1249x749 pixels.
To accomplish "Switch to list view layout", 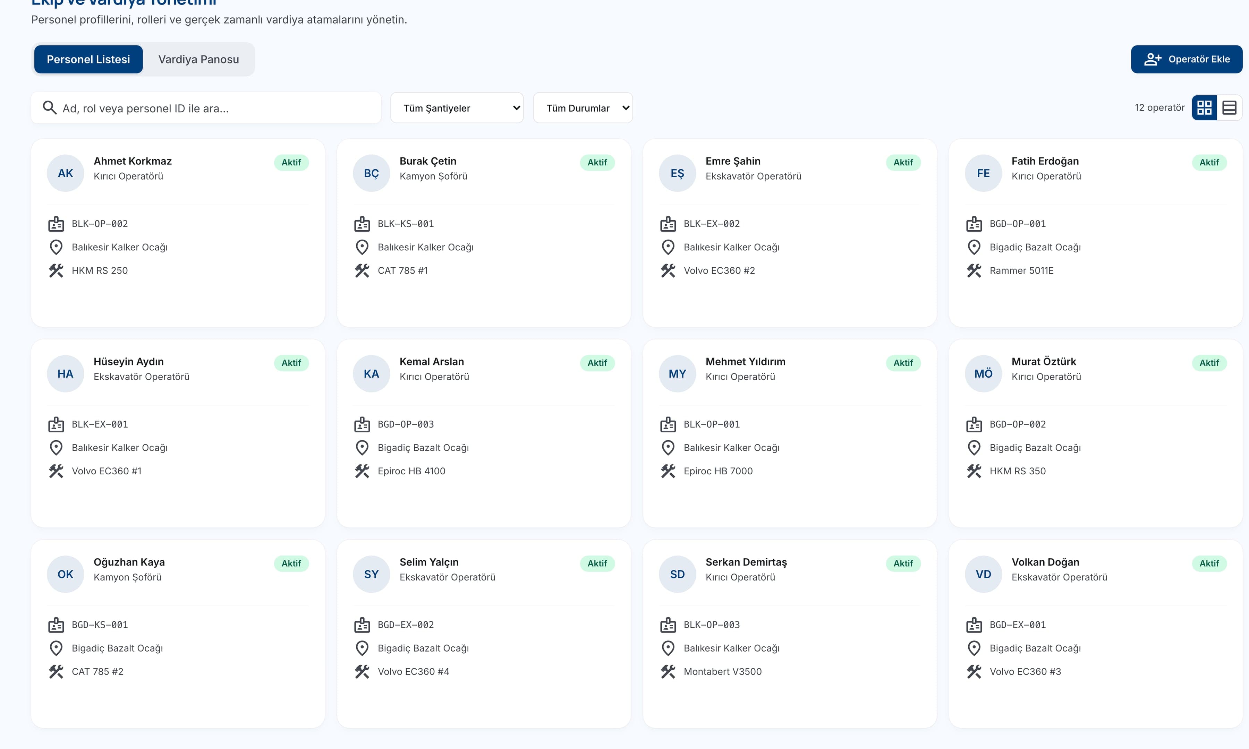I will [1229, 107].
